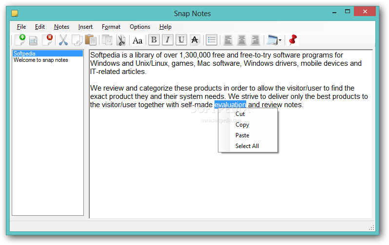Create a new note with the plus icon

(20, 40)
